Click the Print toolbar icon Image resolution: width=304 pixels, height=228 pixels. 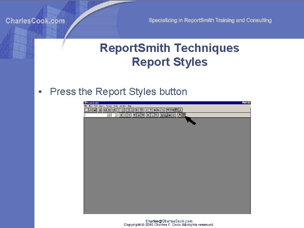pos(100,110)
